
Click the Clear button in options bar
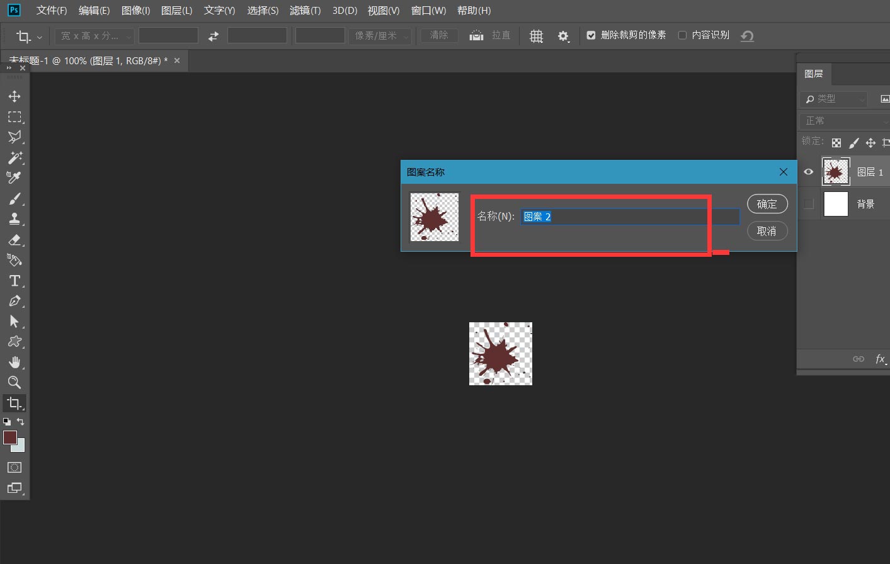(439, 35)
